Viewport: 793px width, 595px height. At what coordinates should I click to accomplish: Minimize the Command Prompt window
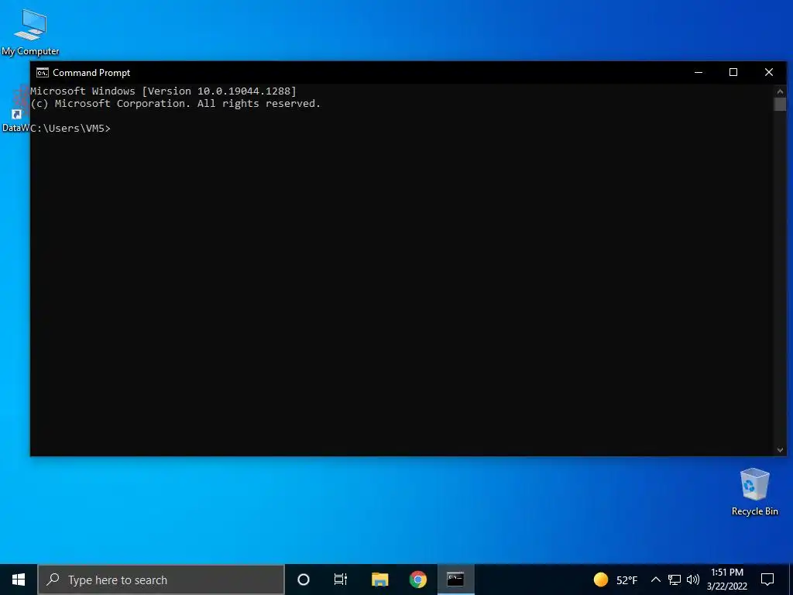[x=699, y=72]
